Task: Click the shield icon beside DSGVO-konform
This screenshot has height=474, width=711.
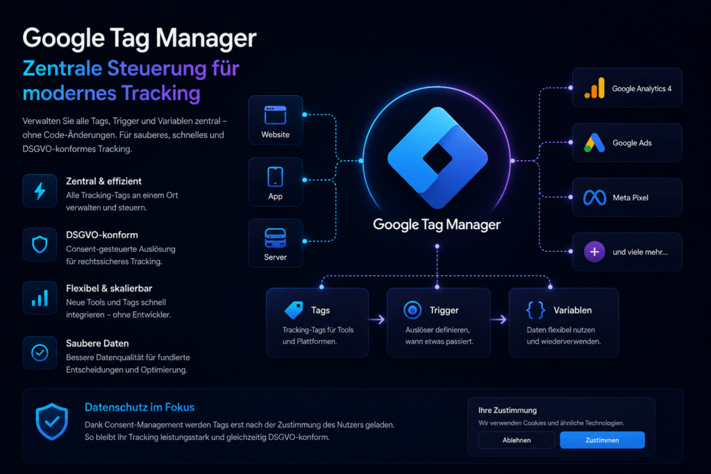Action: (40, 245)
